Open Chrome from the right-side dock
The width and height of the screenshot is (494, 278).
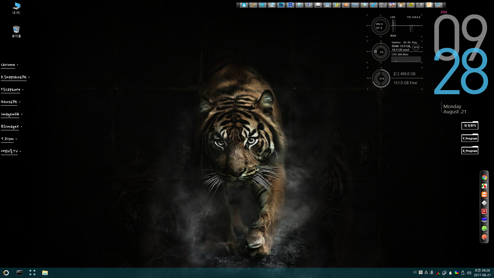tap(484, 178)
